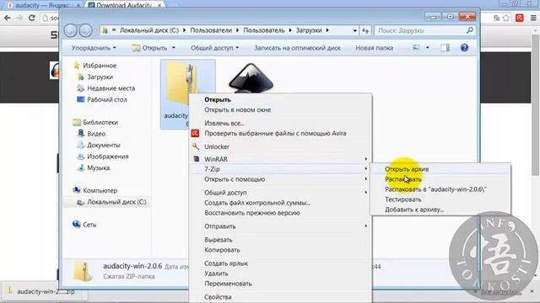Click the Avira icon in context menu

pos(195,133)
